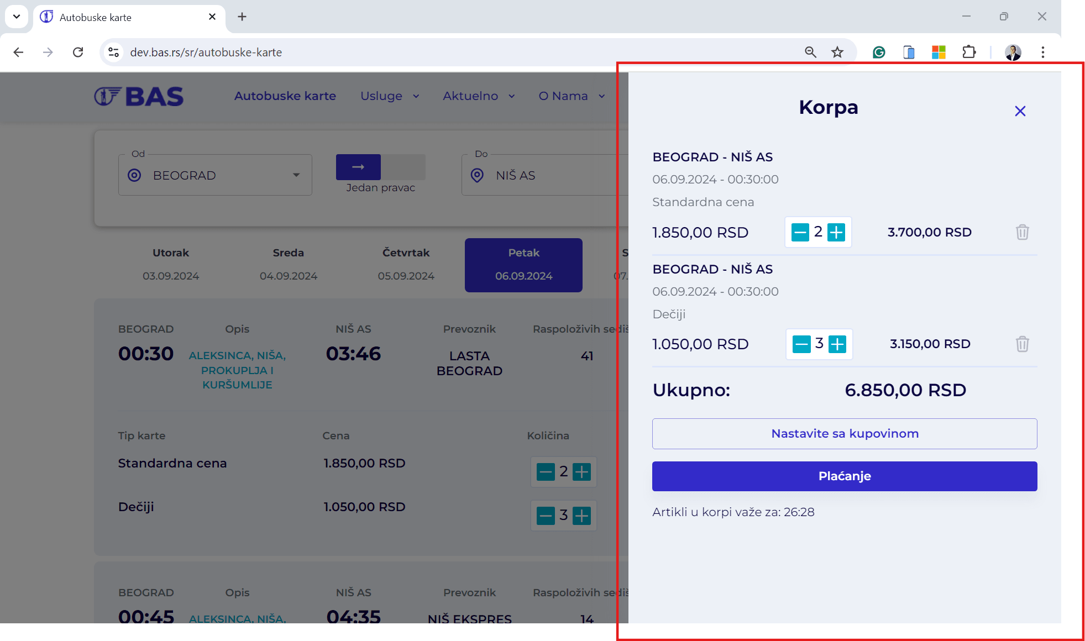Image resolution: width=1085 pixels, height=641 pixels.
Task: Select Četvrtak 05.09.2024 date tab
Action: [406, 265]
